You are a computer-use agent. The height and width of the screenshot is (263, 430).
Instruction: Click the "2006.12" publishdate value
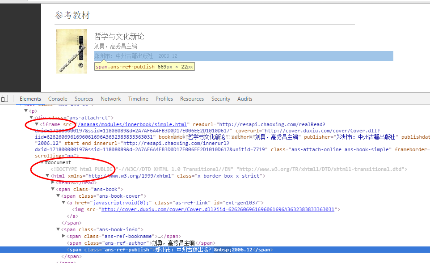pos(48,143)
